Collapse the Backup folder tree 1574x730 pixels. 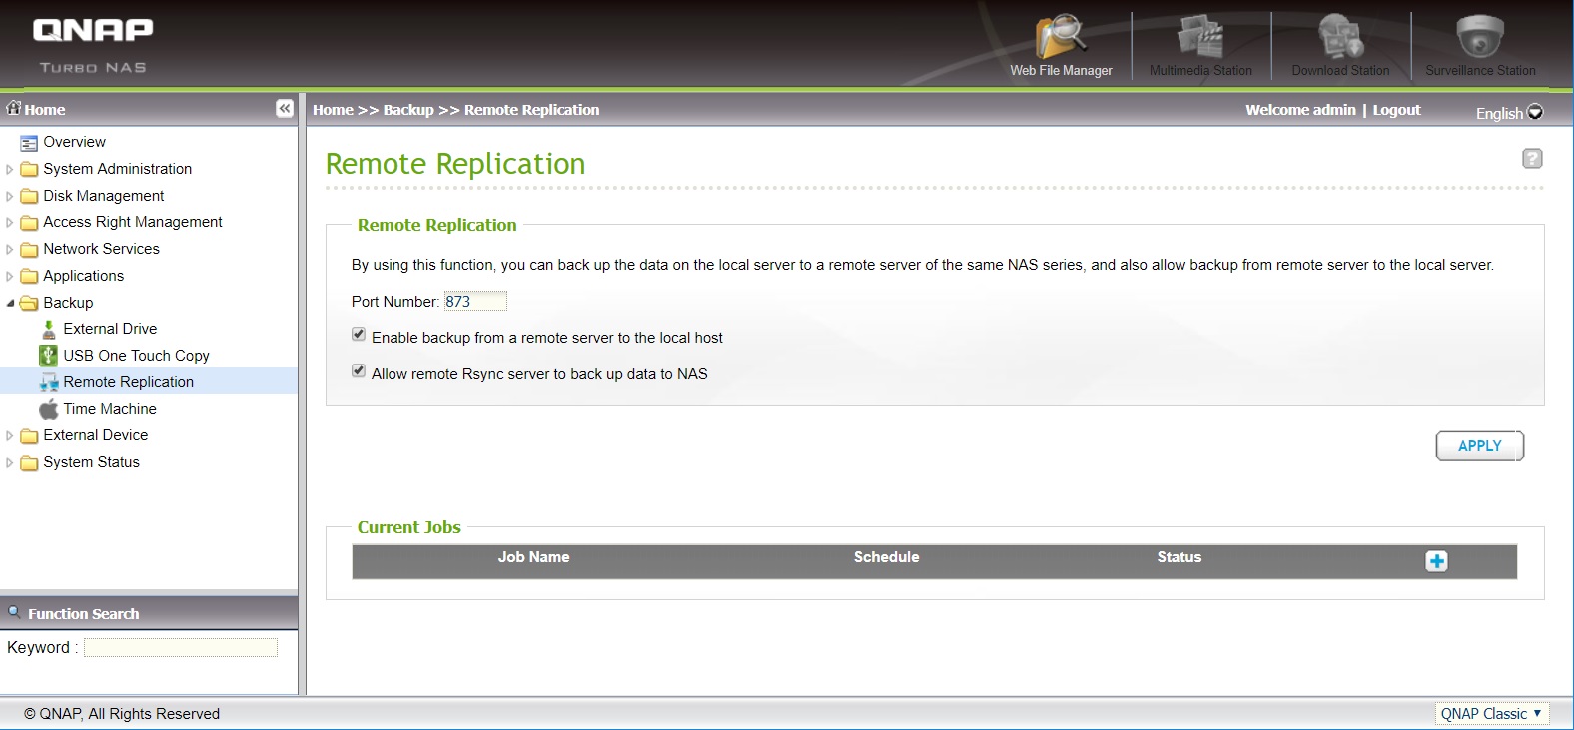pyautogui.click(x=10, y=303)
